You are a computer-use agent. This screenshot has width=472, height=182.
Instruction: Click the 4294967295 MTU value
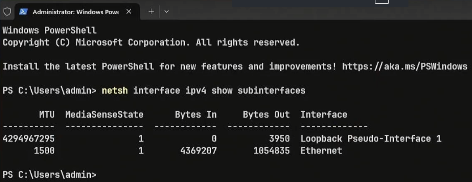point(28,139)
